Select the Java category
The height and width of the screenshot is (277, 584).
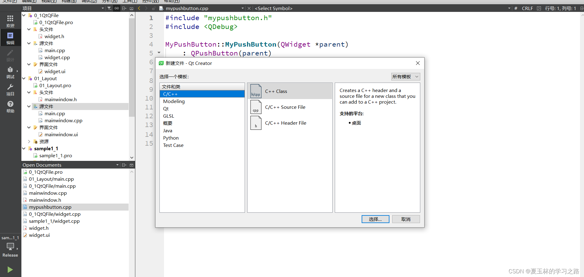[x=202, y=130]
